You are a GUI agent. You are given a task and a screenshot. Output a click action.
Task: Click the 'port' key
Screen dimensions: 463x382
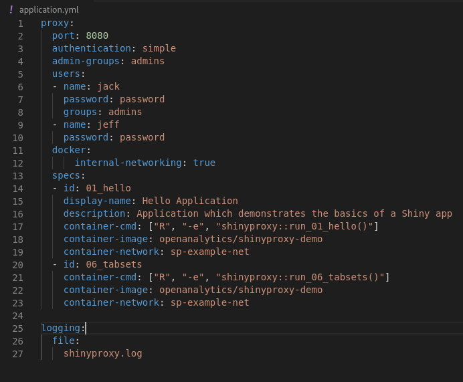[64, 35]
